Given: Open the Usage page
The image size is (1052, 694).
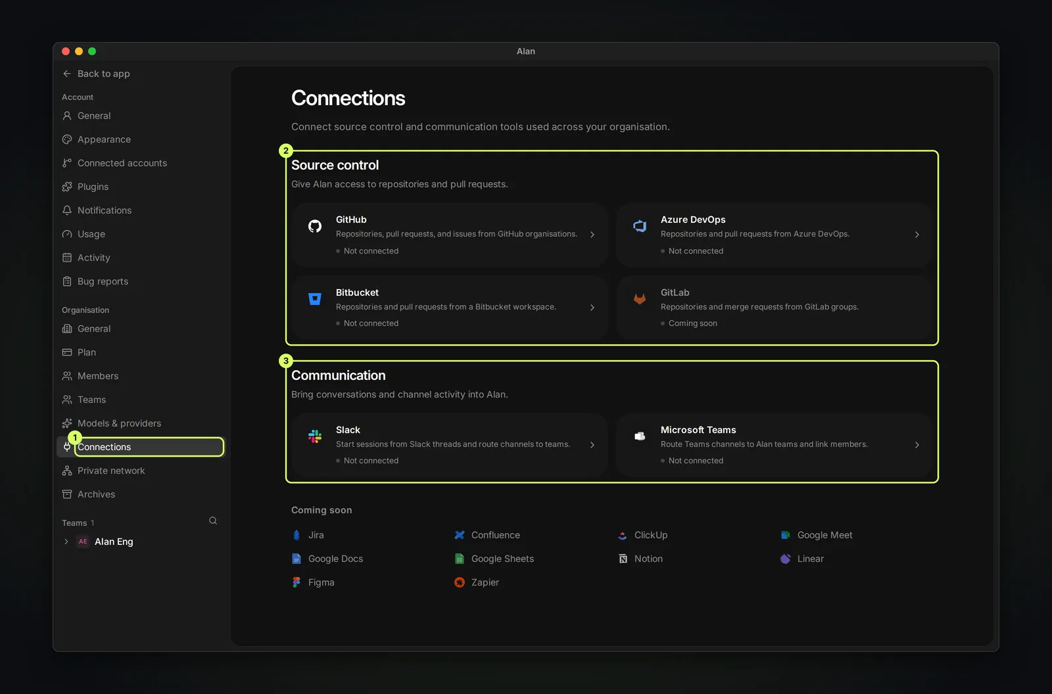Looking at the screenshot, I should click(x=141, y=234).
